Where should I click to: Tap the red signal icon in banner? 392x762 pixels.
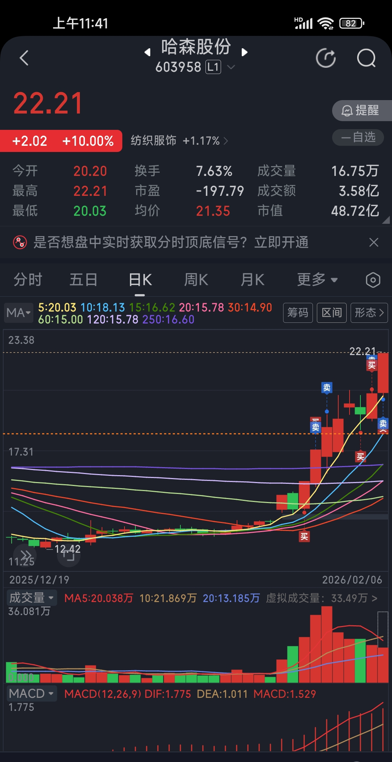coord(20,242)
